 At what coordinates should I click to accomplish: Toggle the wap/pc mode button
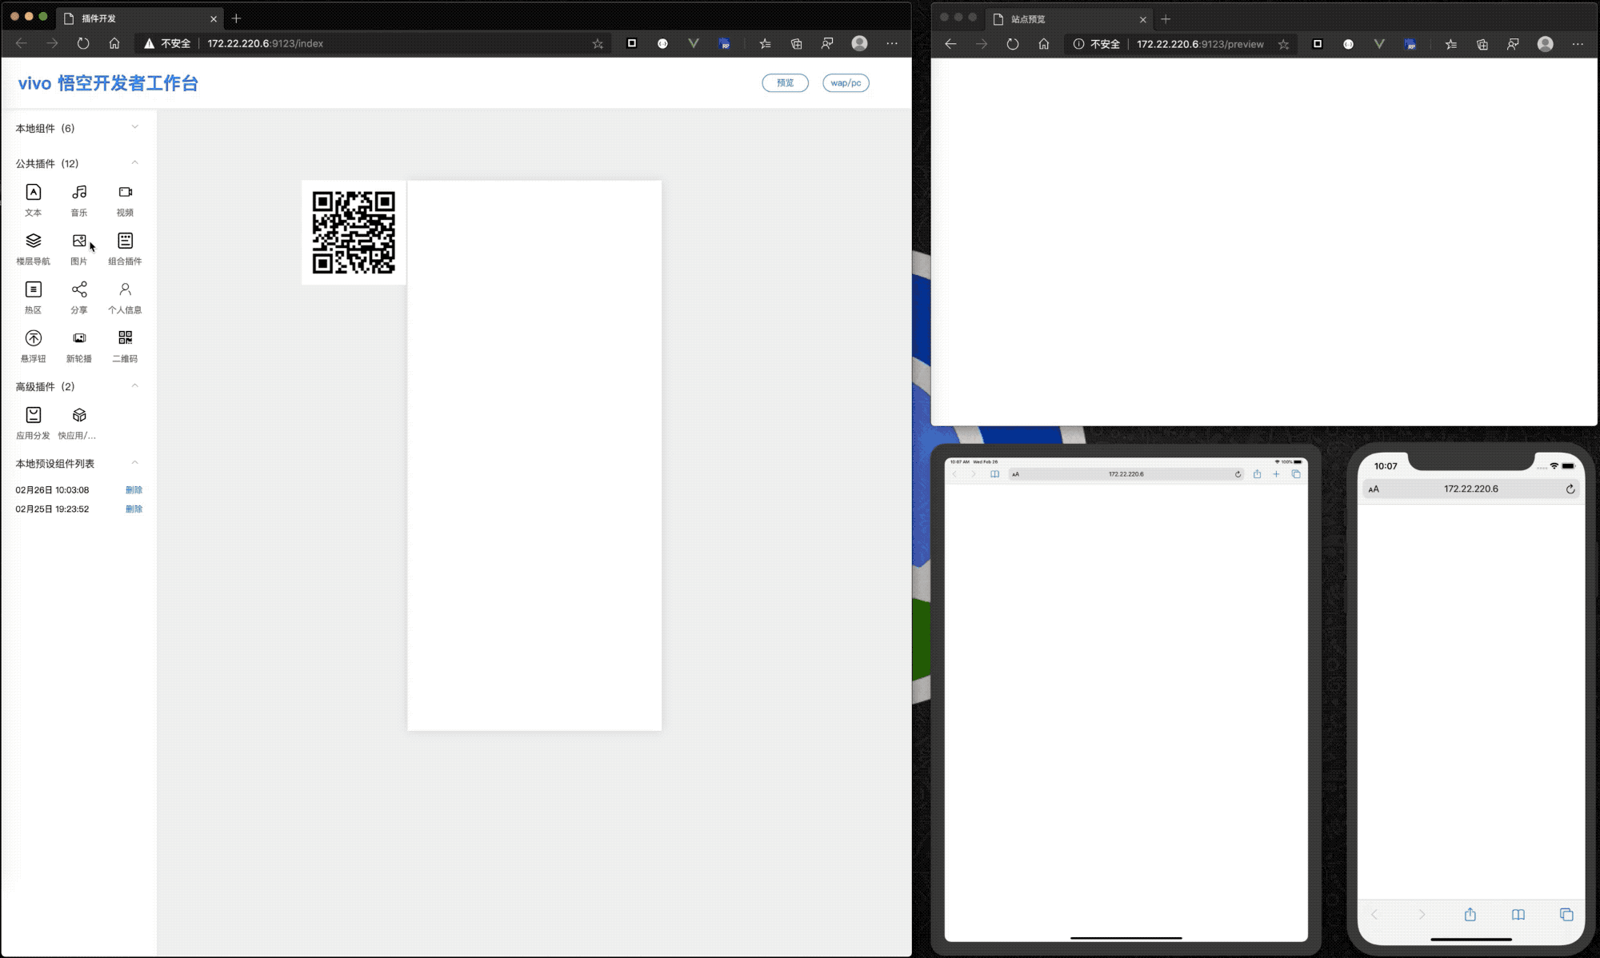[x=846, y=83]
